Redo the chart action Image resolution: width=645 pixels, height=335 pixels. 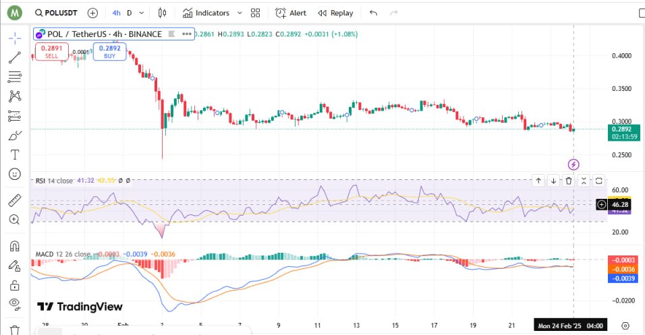pos(393,13)
